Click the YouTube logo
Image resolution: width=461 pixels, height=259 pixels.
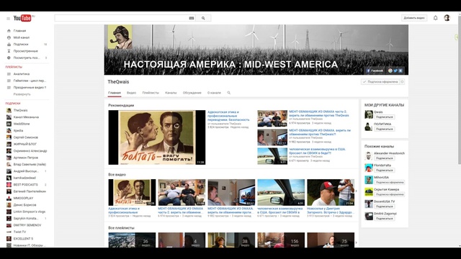(x=22, y=18)
